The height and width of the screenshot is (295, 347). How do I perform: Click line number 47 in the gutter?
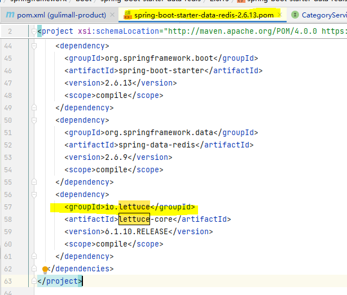point(8,83)
